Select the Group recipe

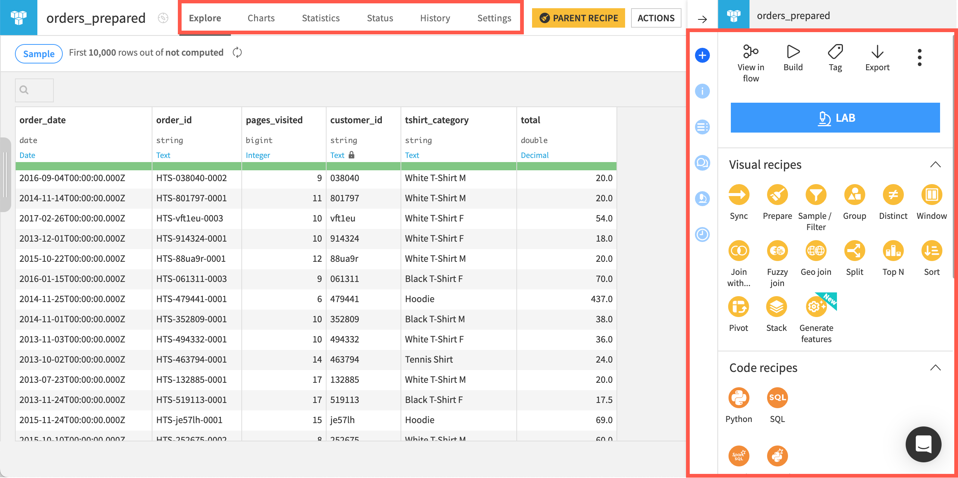point(855,195)
